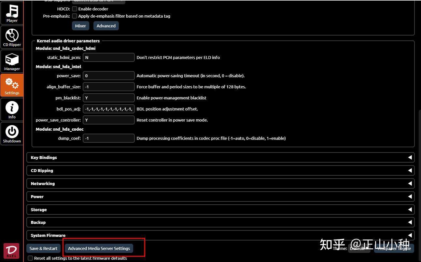Click Save & Restart
Screen dimensions: 421x262
43,248
